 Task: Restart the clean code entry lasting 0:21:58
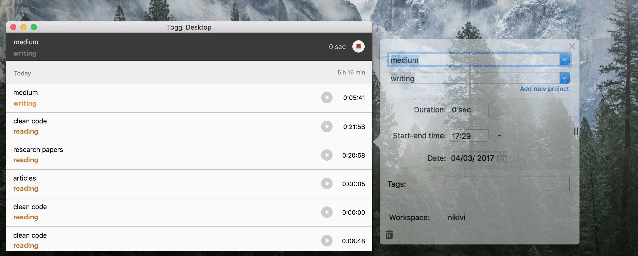point(327,126)
